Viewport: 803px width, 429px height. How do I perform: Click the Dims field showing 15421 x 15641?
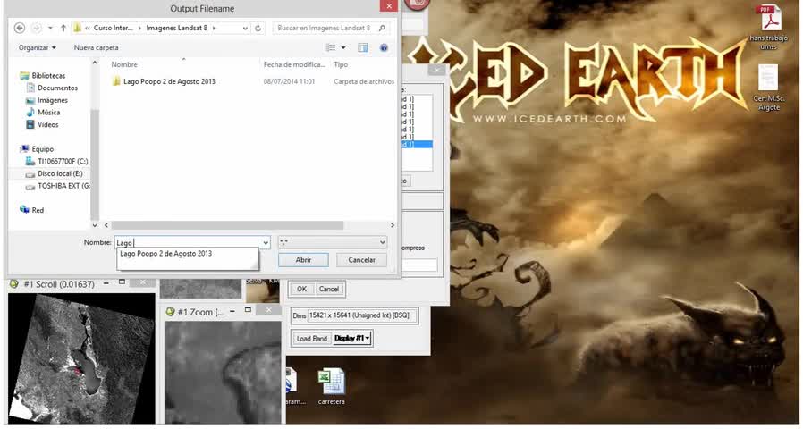coord(362,315)
